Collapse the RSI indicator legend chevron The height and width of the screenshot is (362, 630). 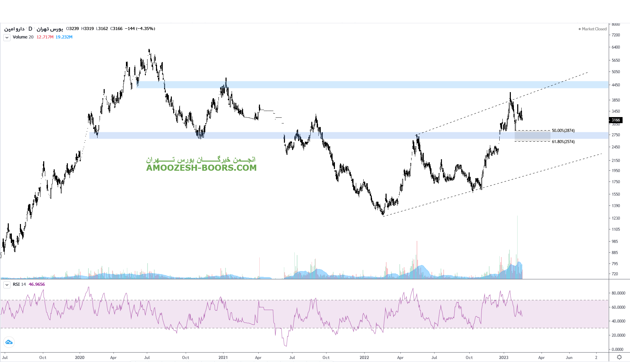point(7,285)
